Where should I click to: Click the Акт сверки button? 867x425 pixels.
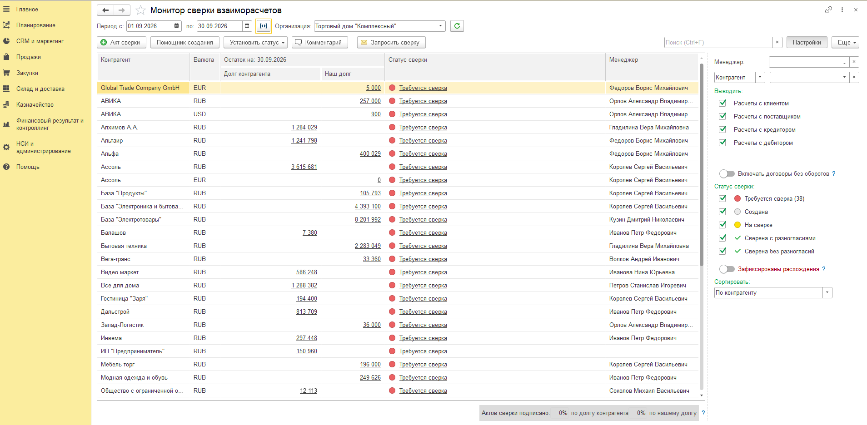(121, 42)
